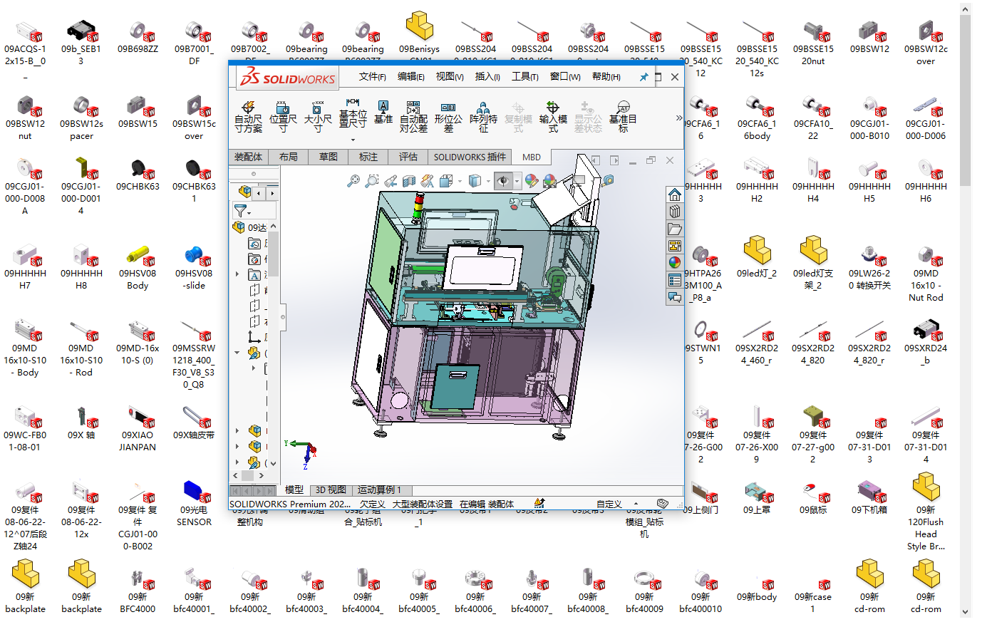Switch to the 评估 ribbon tab

click(x=408, y=157)
